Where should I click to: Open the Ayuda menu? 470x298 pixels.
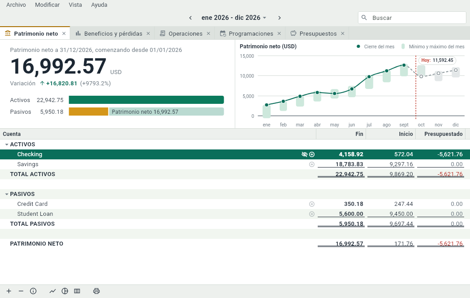(x=99, y=5)
